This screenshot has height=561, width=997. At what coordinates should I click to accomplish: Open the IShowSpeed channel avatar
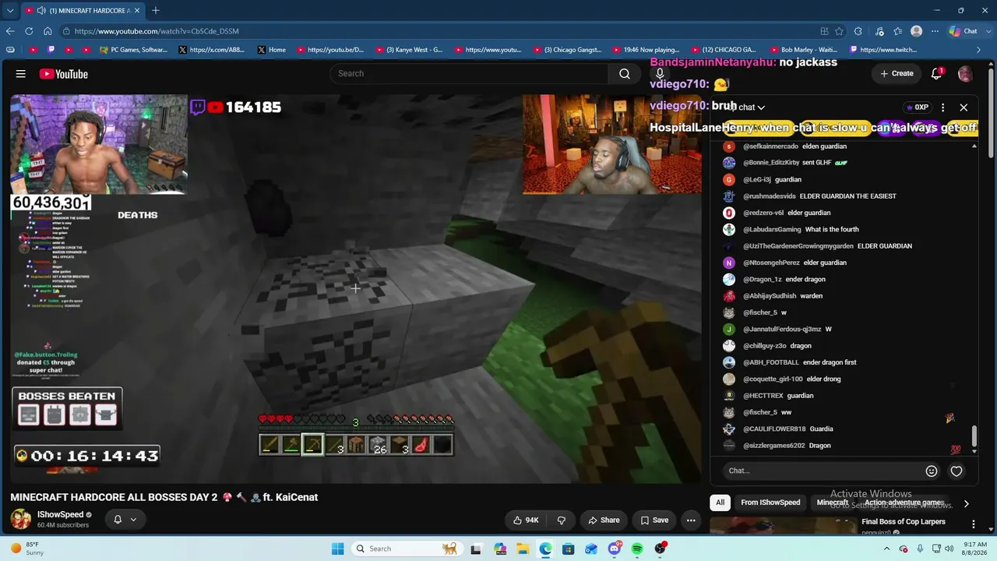pyautogui.click(x=21, y=519)
